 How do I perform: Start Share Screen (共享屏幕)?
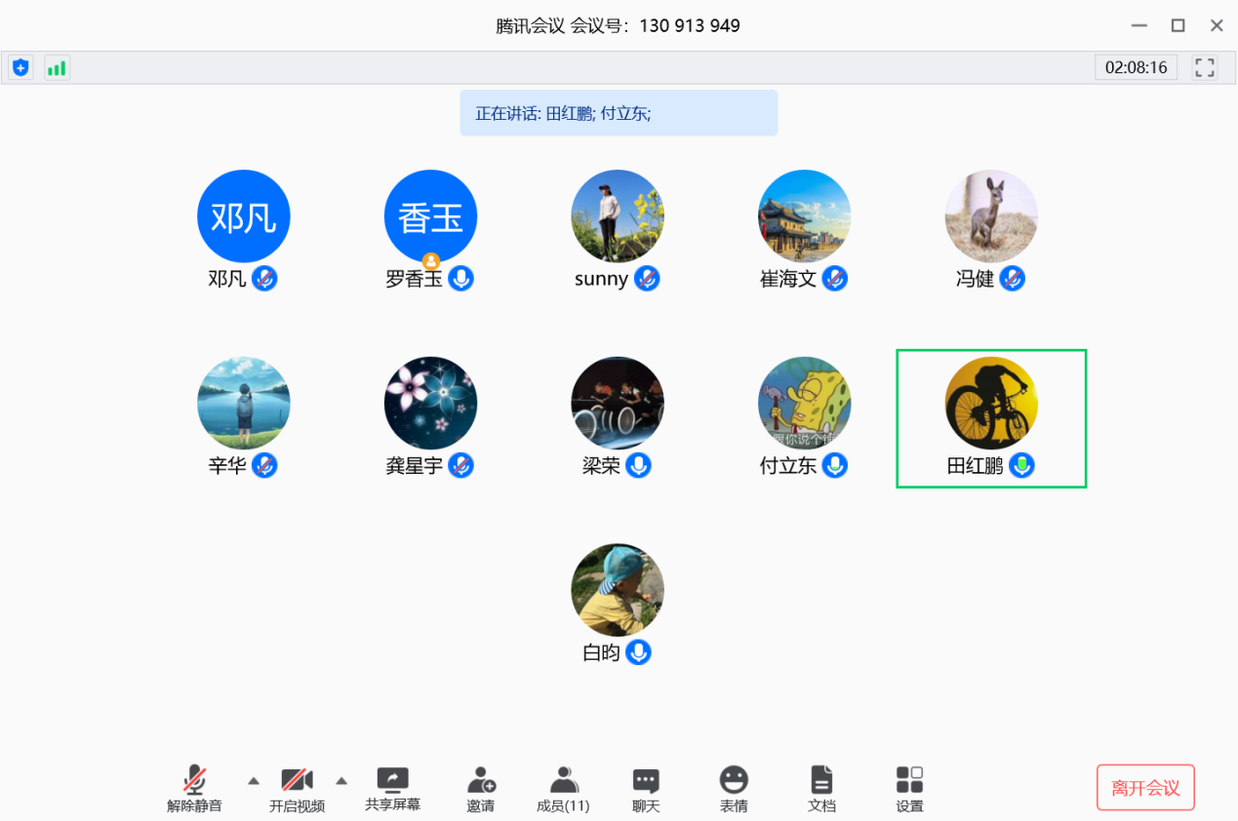[x=392, y=788]
